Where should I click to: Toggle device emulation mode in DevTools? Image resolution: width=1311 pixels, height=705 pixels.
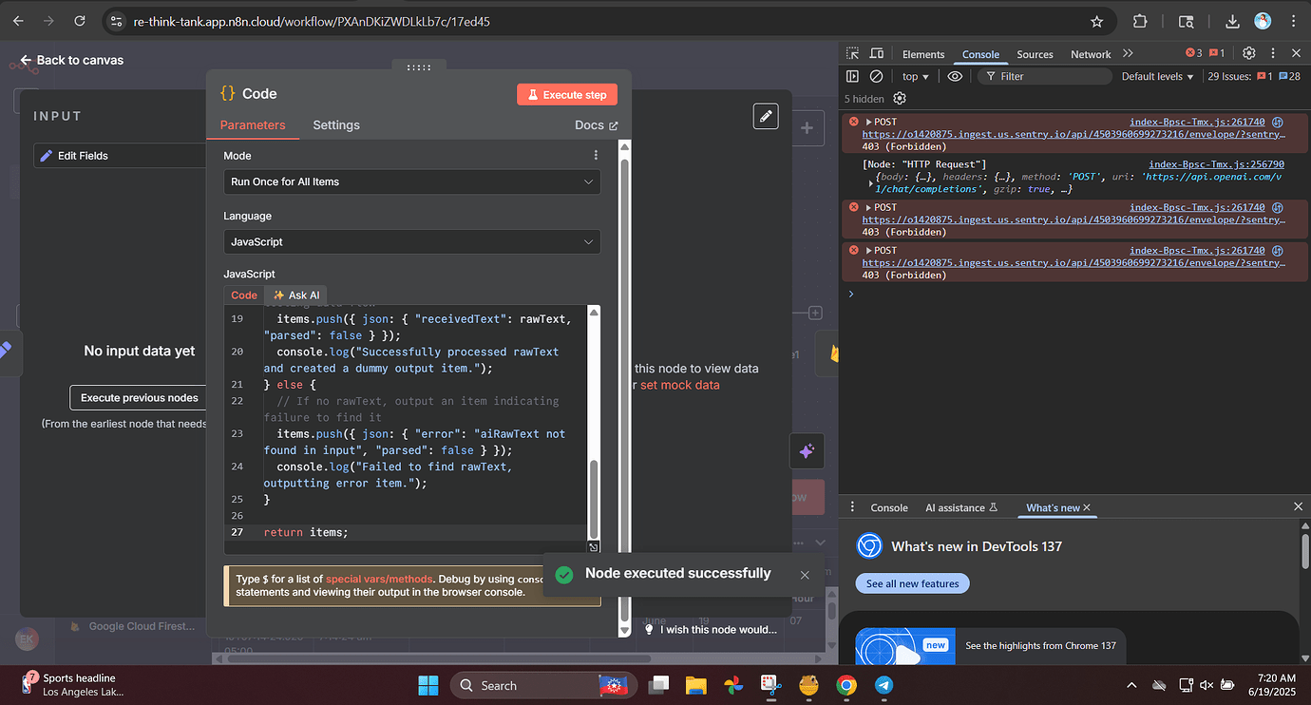[876, 53]
